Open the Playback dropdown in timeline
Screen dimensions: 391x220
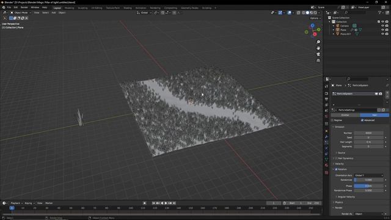click(16, 203)
